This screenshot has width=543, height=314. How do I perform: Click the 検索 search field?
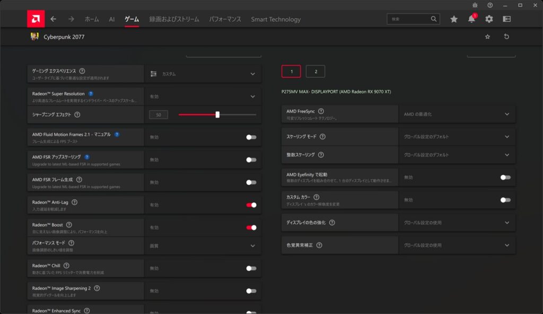pyautogui.click(x=408, y=19)
